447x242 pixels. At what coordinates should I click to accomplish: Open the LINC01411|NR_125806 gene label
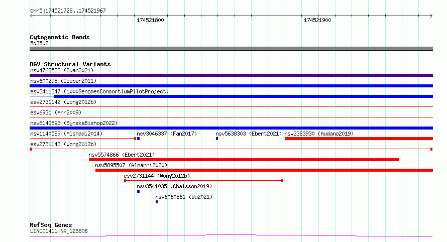59,231
